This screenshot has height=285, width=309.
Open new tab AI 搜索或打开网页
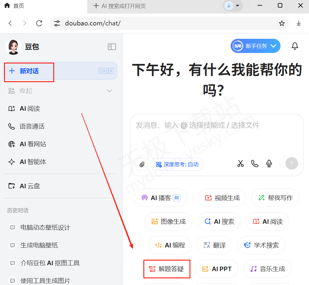[x=120, y=6]
